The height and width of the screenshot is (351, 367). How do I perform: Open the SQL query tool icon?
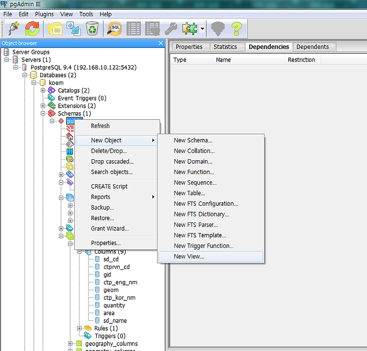115,29
